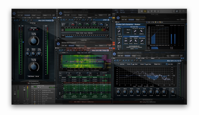The image size is (199, 115).
Task: Open the Menu item in Dynamics Modeler toolbar
Action: click(118, 22)
